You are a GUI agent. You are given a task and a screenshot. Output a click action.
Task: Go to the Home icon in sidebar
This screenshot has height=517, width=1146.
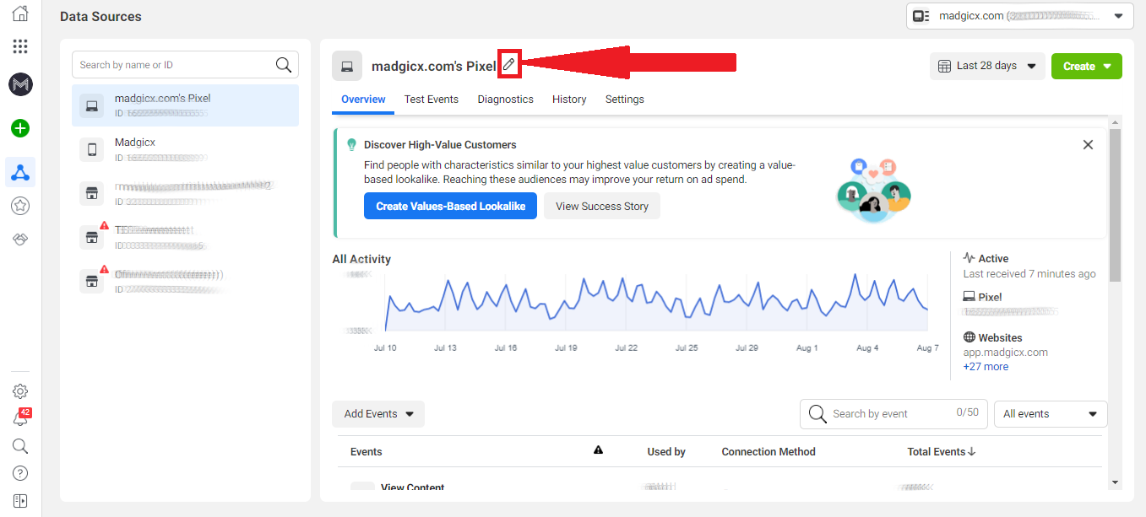tap(20, 13)
